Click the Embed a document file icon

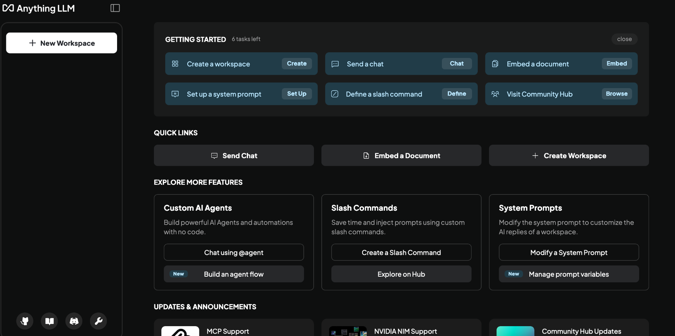click(x=495, y=64)
